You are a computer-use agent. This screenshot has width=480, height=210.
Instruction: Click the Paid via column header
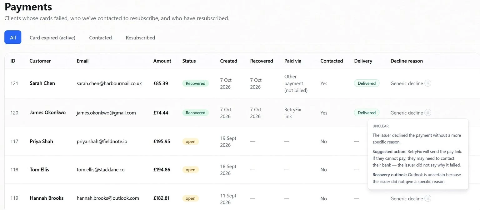(x=293, y=61)
